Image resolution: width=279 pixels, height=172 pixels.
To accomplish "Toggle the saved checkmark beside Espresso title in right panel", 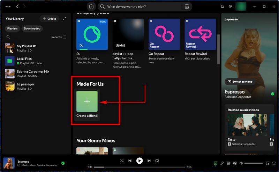I will pos(272,94).
